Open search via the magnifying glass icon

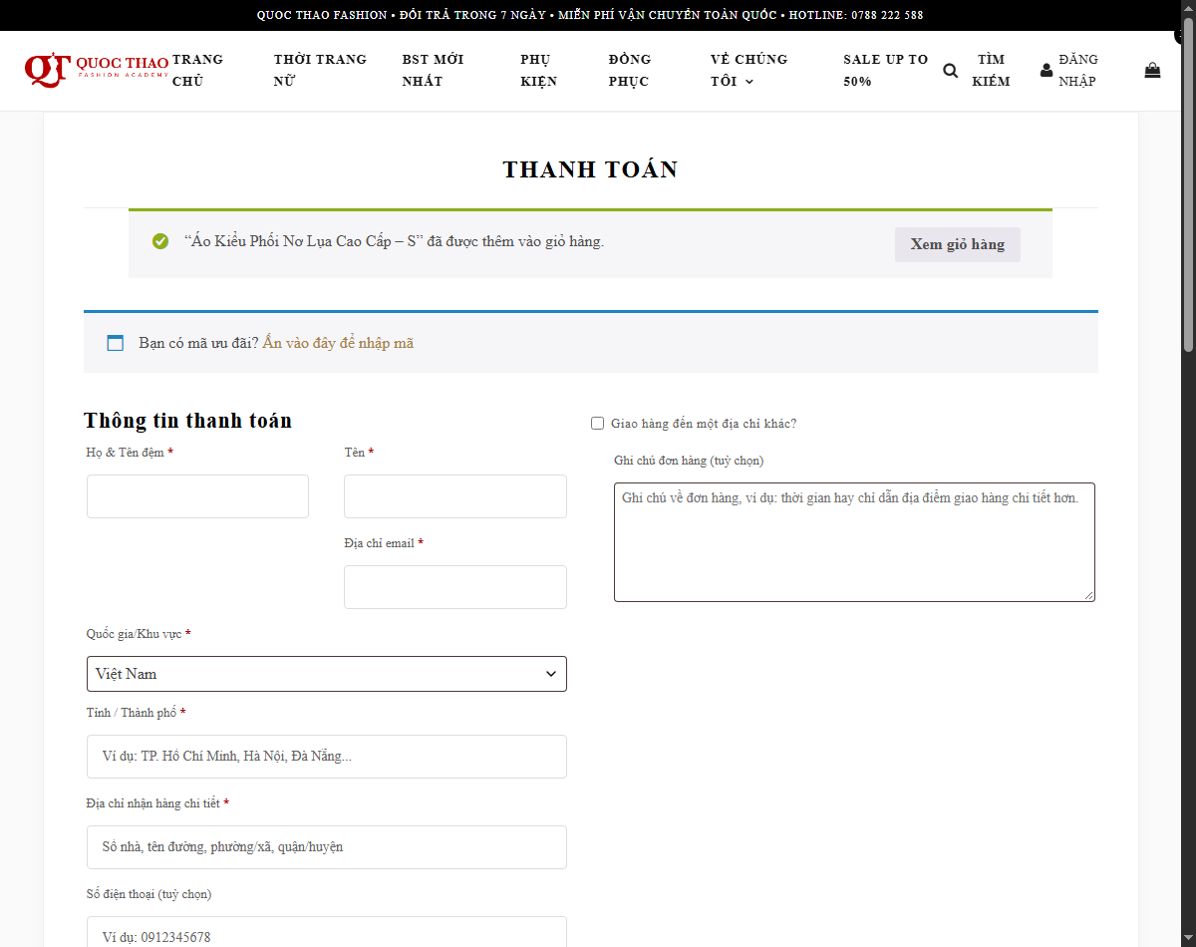tap(951, 71)
